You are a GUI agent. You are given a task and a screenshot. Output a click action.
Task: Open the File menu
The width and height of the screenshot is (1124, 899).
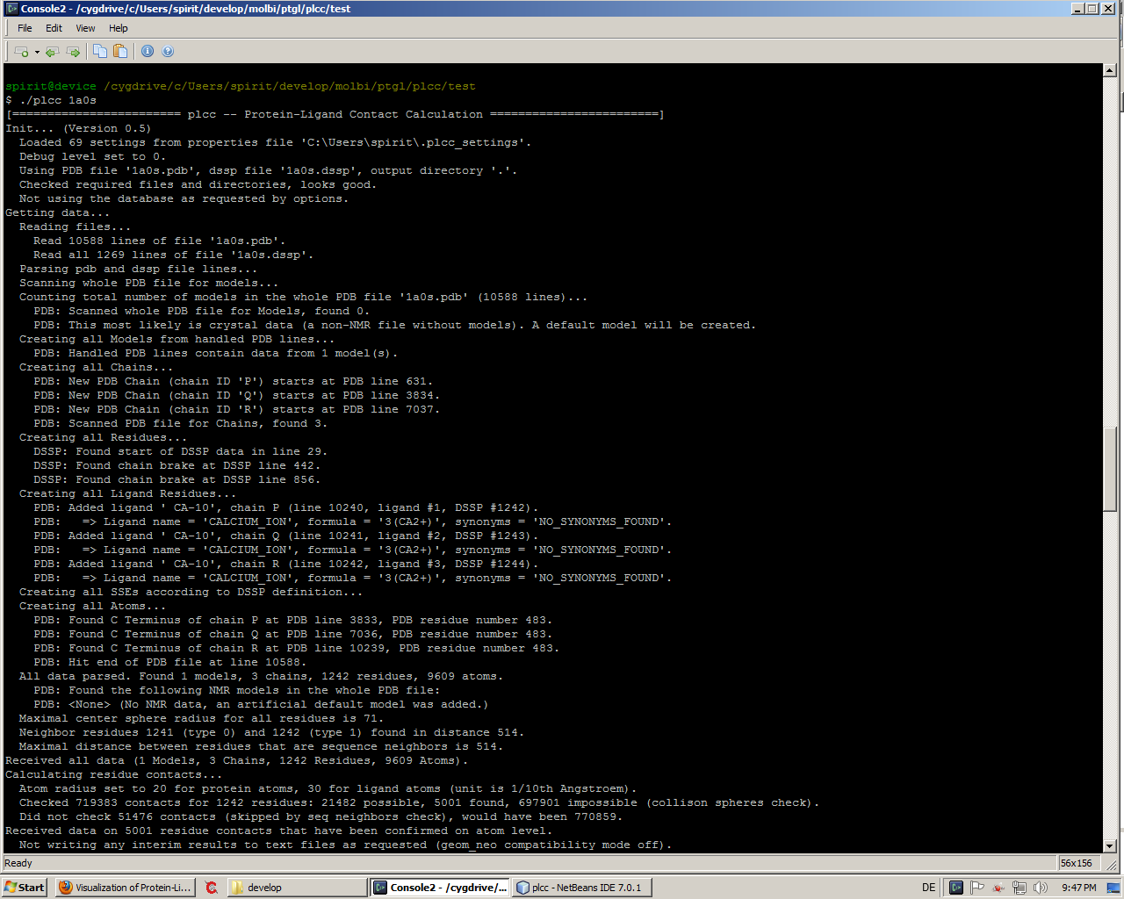[x=25, y=28]
